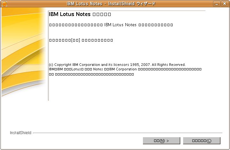Minimize the InstallShield wizard window
The image size is (230, 150).
pos(217,4)
